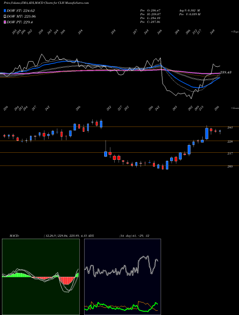Click the '<Tops' axis label at right
The height and width of the screenshot is (315, 239).
[235, 31]
